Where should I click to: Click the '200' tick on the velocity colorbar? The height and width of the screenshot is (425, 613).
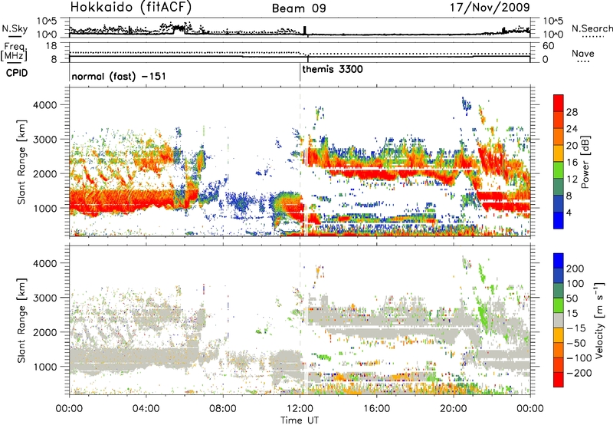point(575,269)
